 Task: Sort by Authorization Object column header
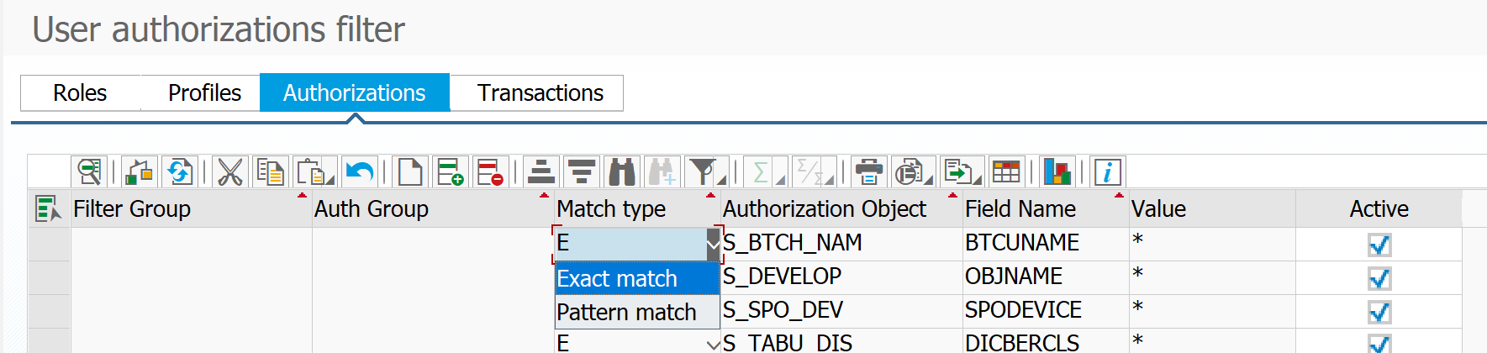[x=824, y=208]
